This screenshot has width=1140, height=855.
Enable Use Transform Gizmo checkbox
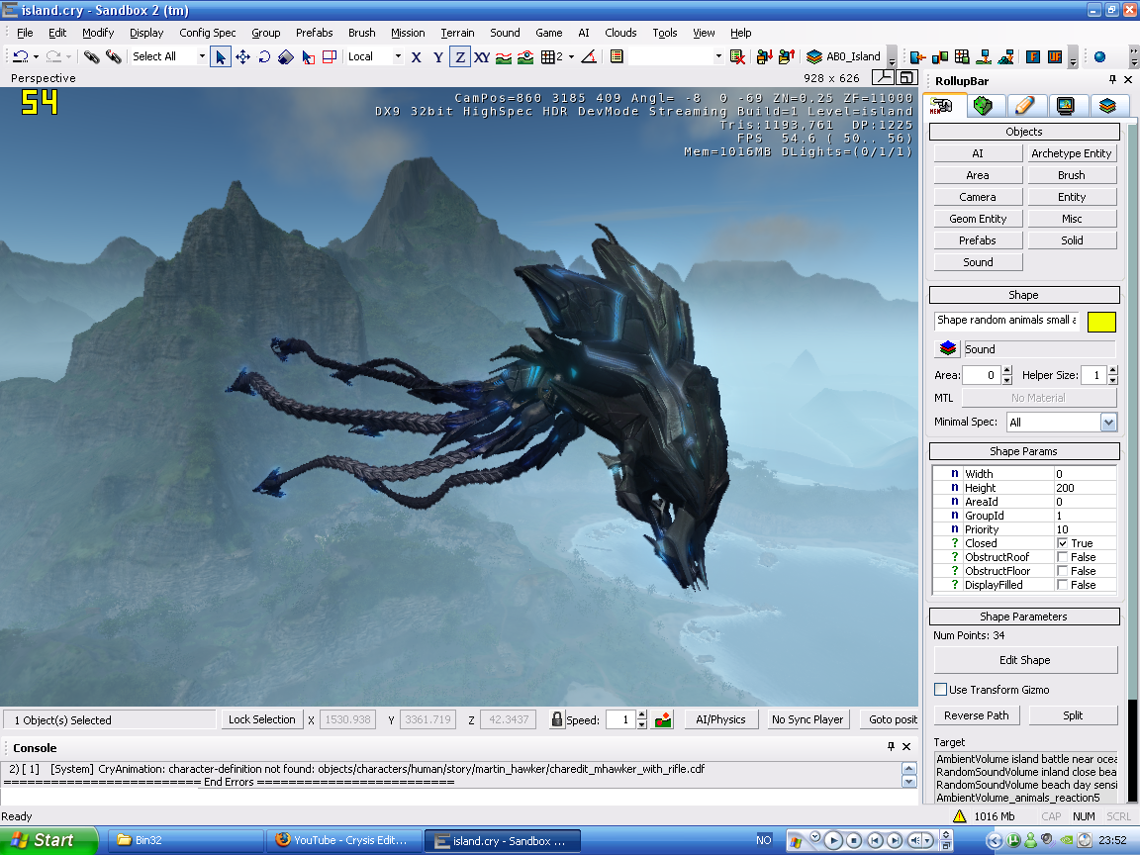point(940,689)
